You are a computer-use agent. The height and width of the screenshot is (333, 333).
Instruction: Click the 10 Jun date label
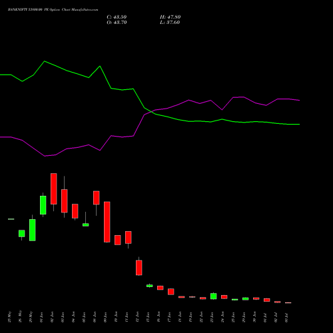[116, 317]
